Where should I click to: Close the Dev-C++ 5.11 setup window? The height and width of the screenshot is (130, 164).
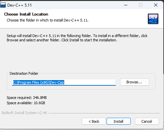[156, 5]
